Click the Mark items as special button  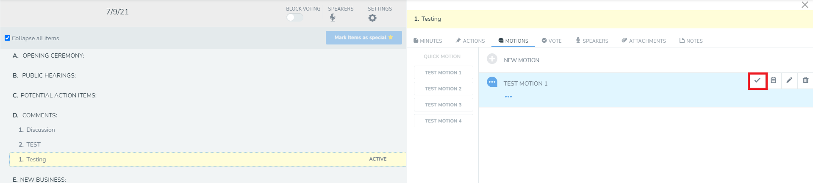click(x=364, y=38)
